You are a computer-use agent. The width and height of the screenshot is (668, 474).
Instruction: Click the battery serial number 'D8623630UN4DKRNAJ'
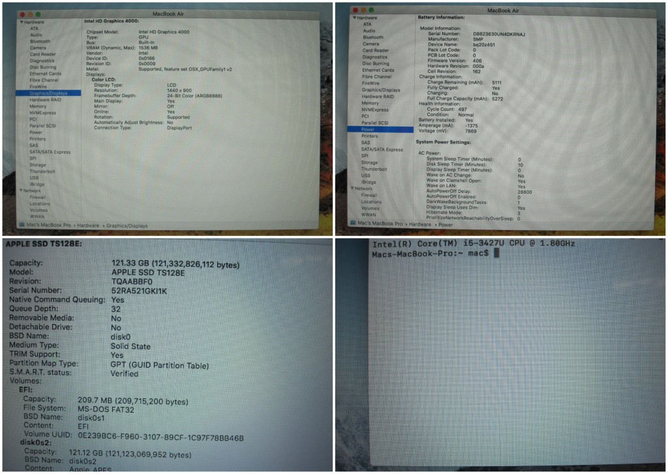pyautogui.click(x=499, y=34)
